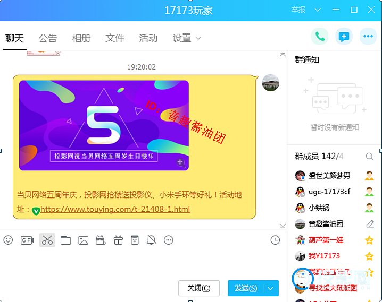
Task: Click the red envelope icon
Action: tap(135, 240)
